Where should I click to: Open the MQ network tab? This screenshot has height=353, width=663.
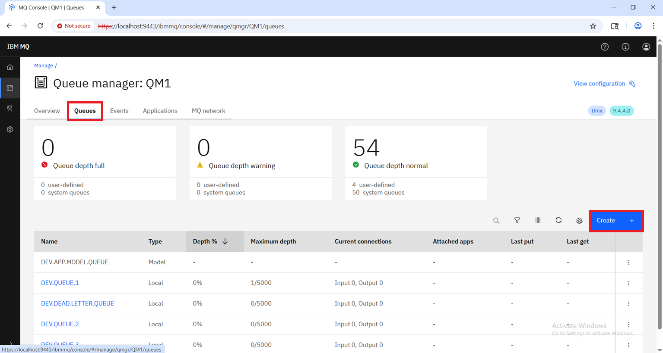coord(209,111)
